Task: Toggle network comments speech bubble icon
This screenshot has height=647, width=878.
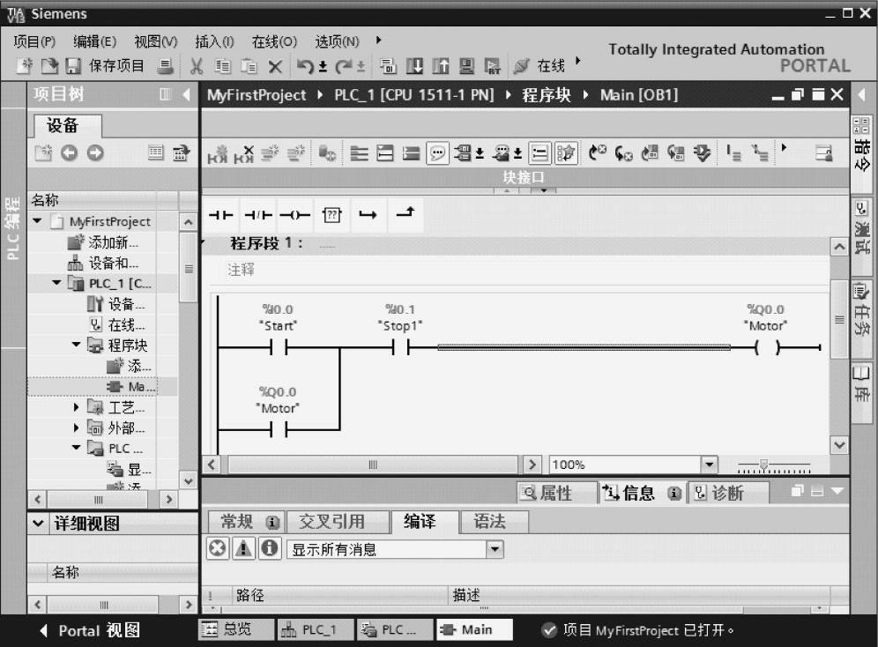Action: 437,152
